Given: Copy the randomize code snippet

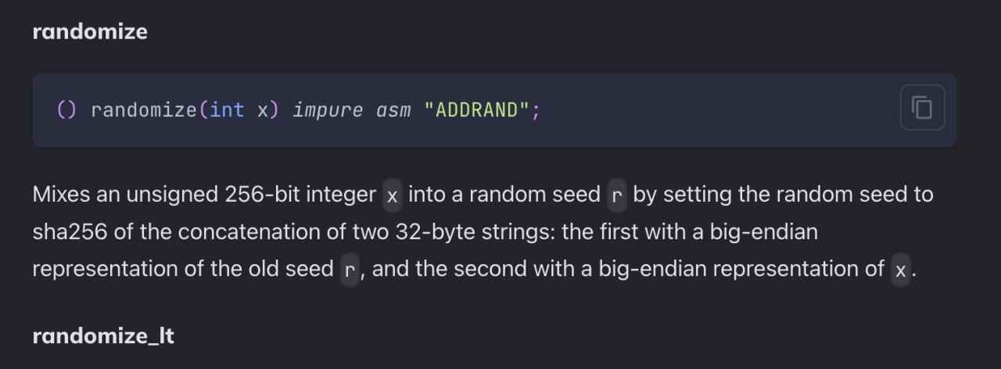Looking at the screenshot, I should [922, 107].
